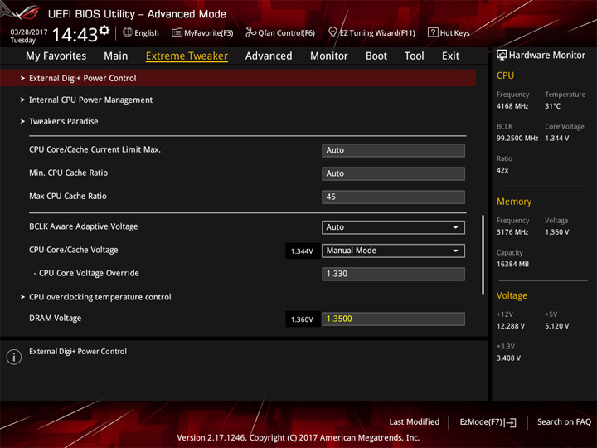Click the EzMode exit arrow icon

point(511,422)
